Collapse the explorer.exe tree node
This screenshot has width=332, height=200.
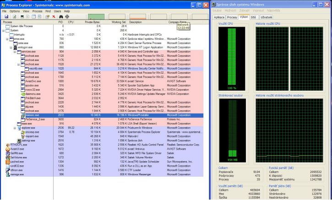coord(15,128)
